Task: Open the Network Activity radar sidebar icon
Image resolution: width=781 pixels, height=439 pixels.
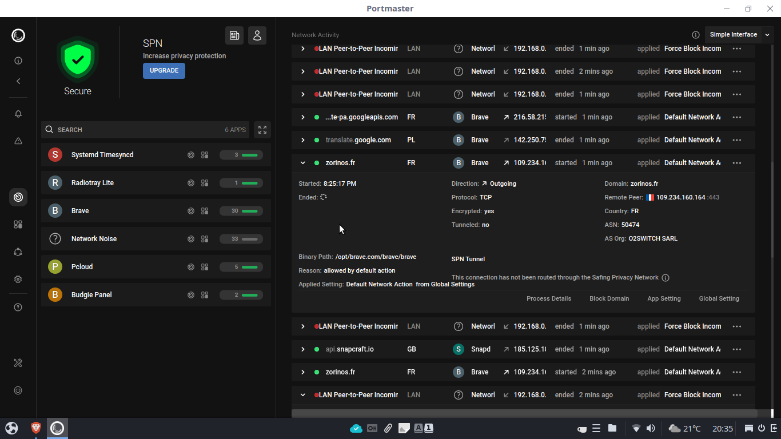Action: [x=18, y=197]
